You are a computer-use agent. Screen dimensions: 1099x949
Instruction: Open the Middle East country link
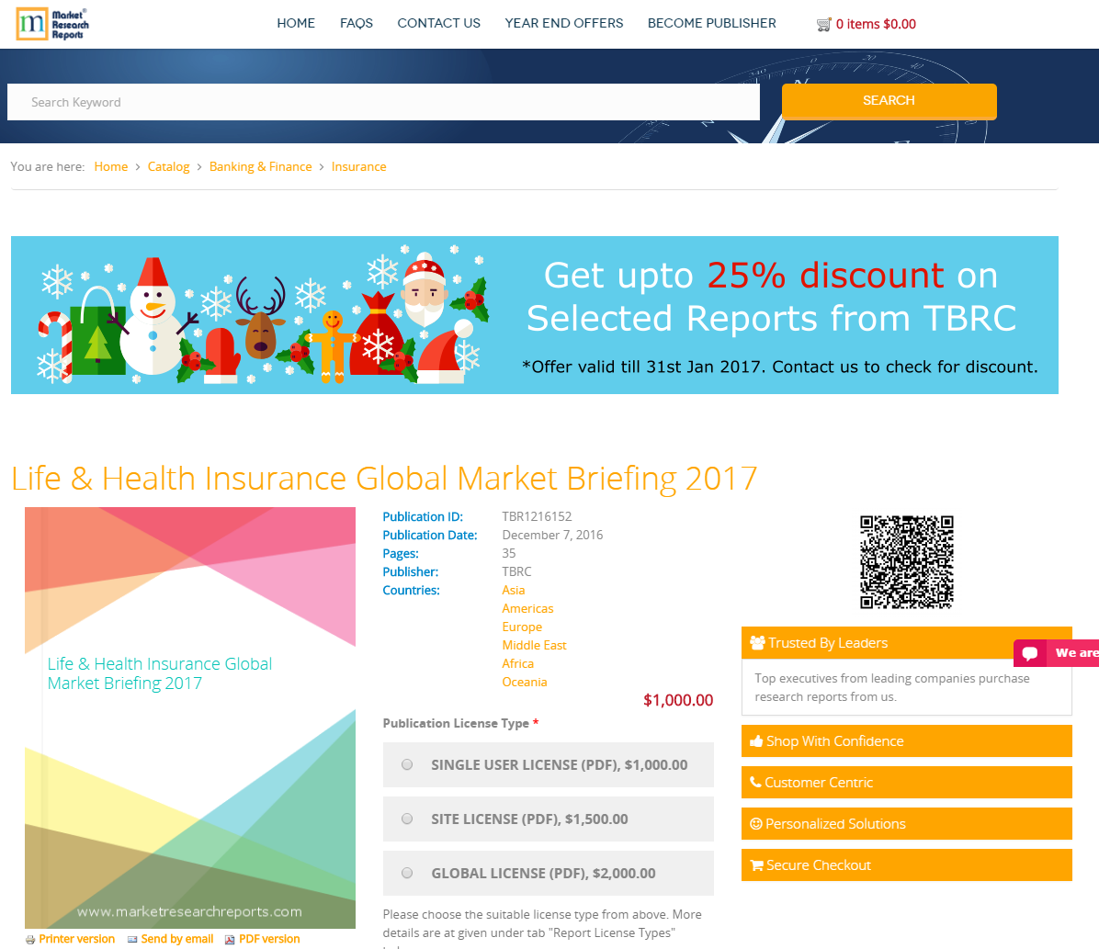point(533,645)
